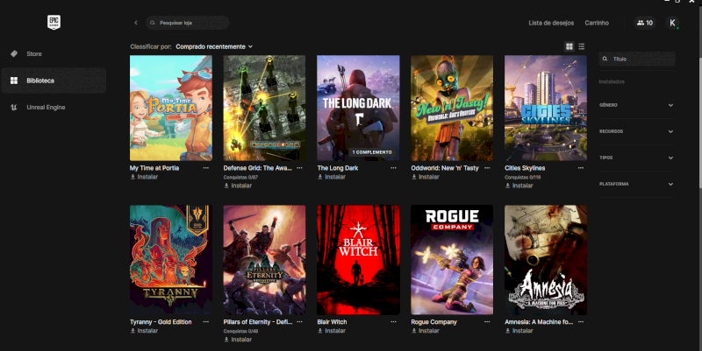Open Oddworld New 'n' Tasty cover
Image resolution: width=702 pixels, height=351 pixels.
point(452,108)
